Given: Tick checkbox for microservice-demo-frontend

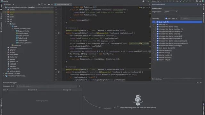Looking at the screenshot, I should coord(155,36).
